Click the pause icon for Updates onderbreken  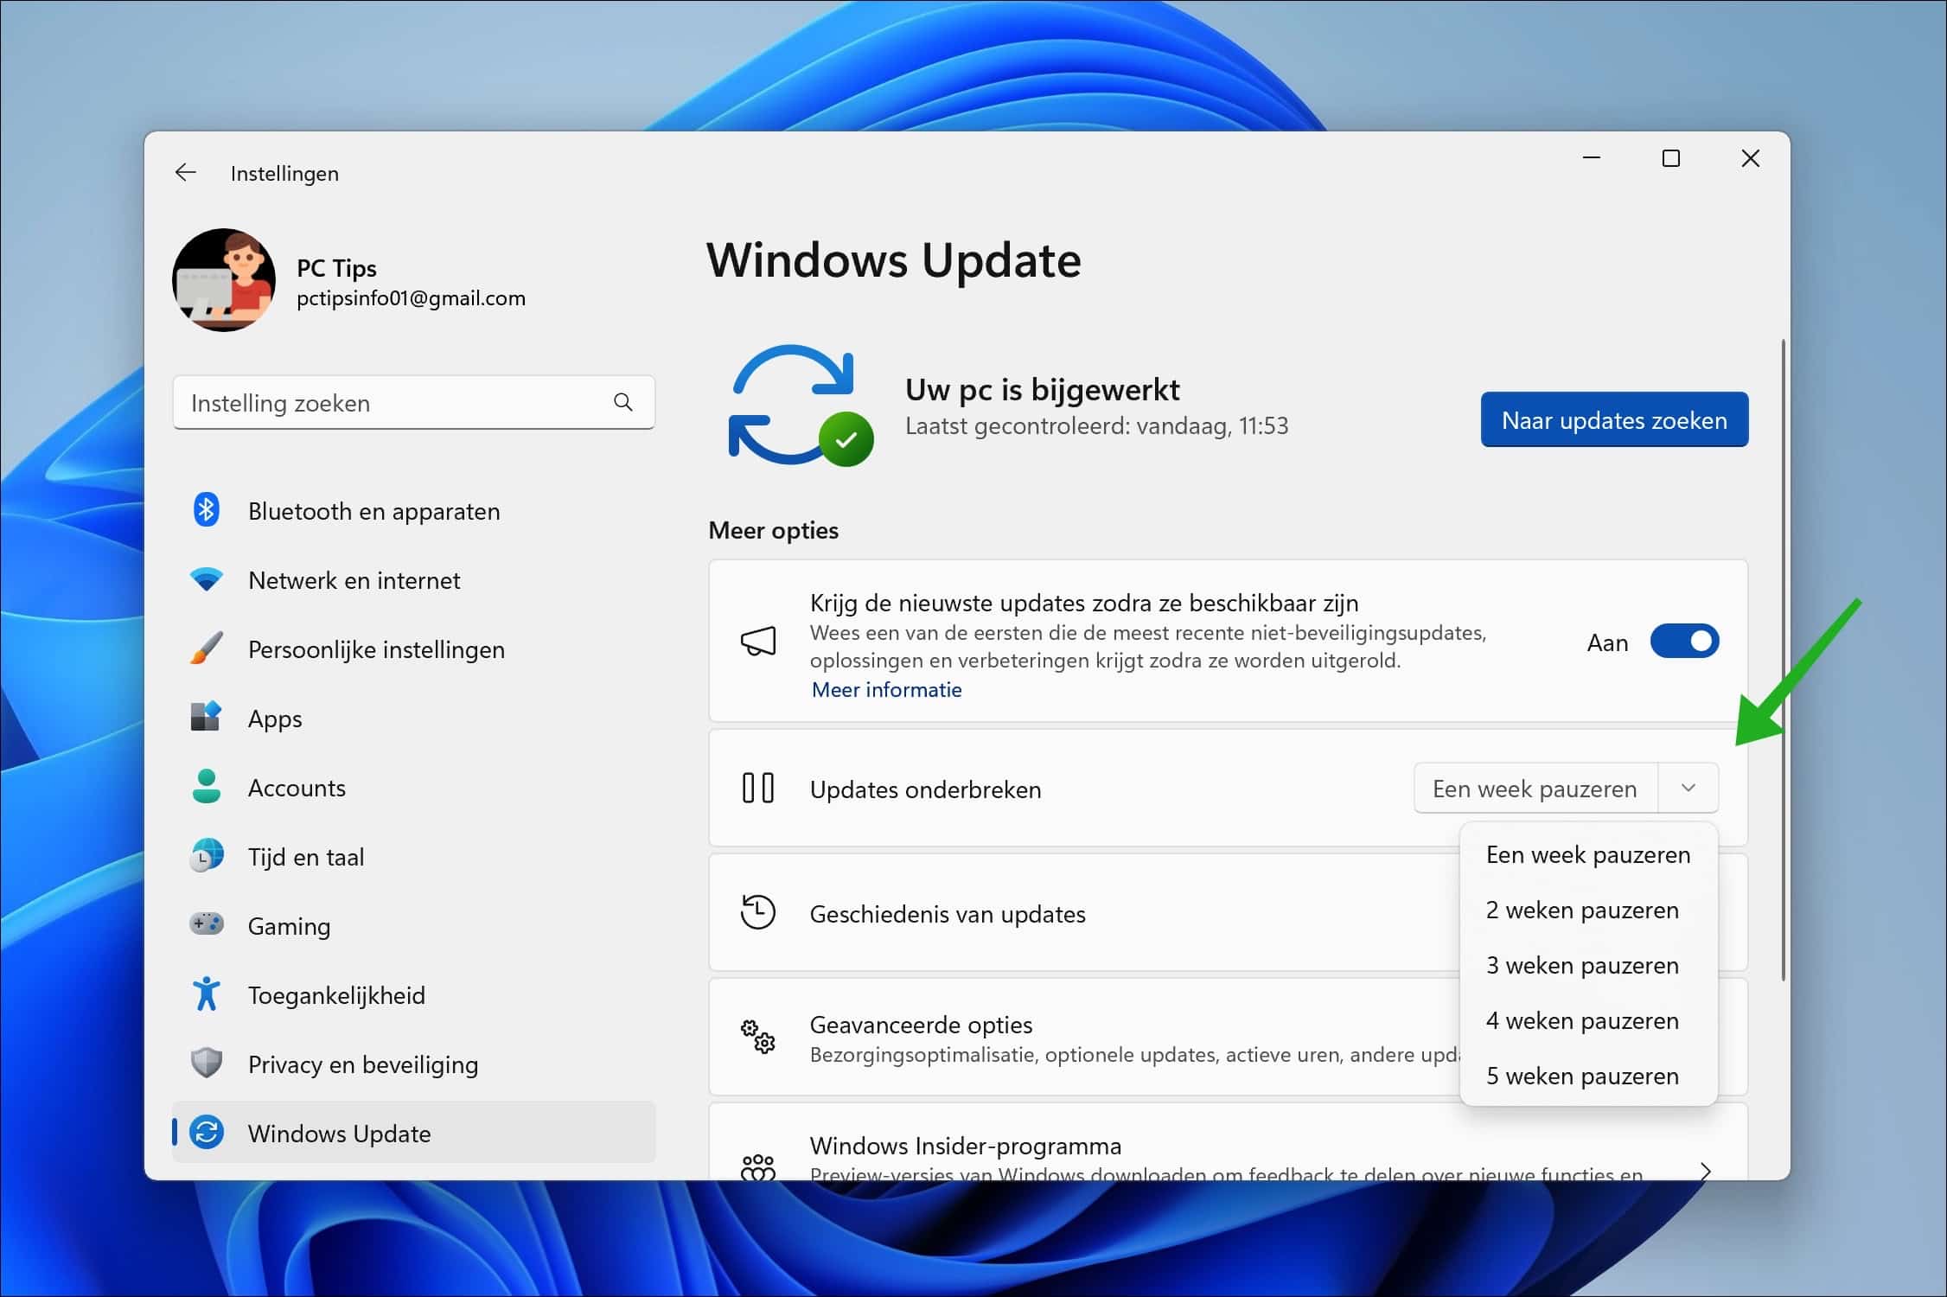click(758, 788)
